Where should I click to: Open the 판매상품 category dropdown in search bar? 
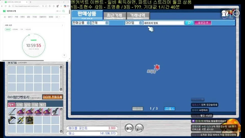(88, 23)
